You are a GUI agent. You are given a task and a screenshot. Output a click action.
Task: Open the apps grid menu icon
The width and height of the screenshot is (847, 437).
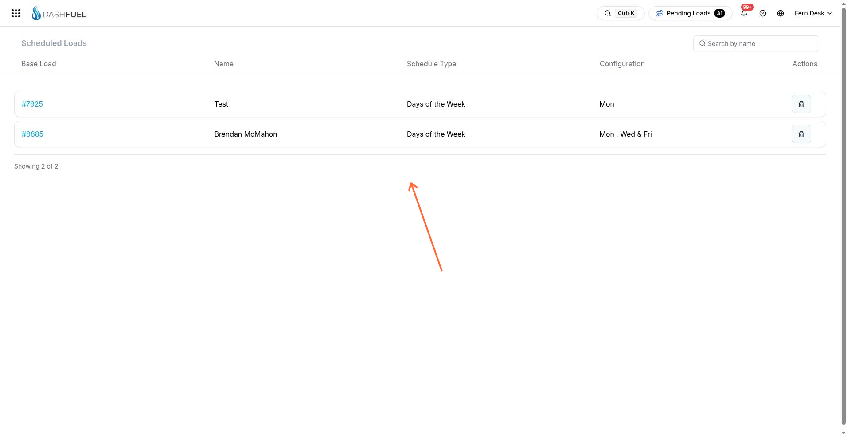click(x=16, y=13)
